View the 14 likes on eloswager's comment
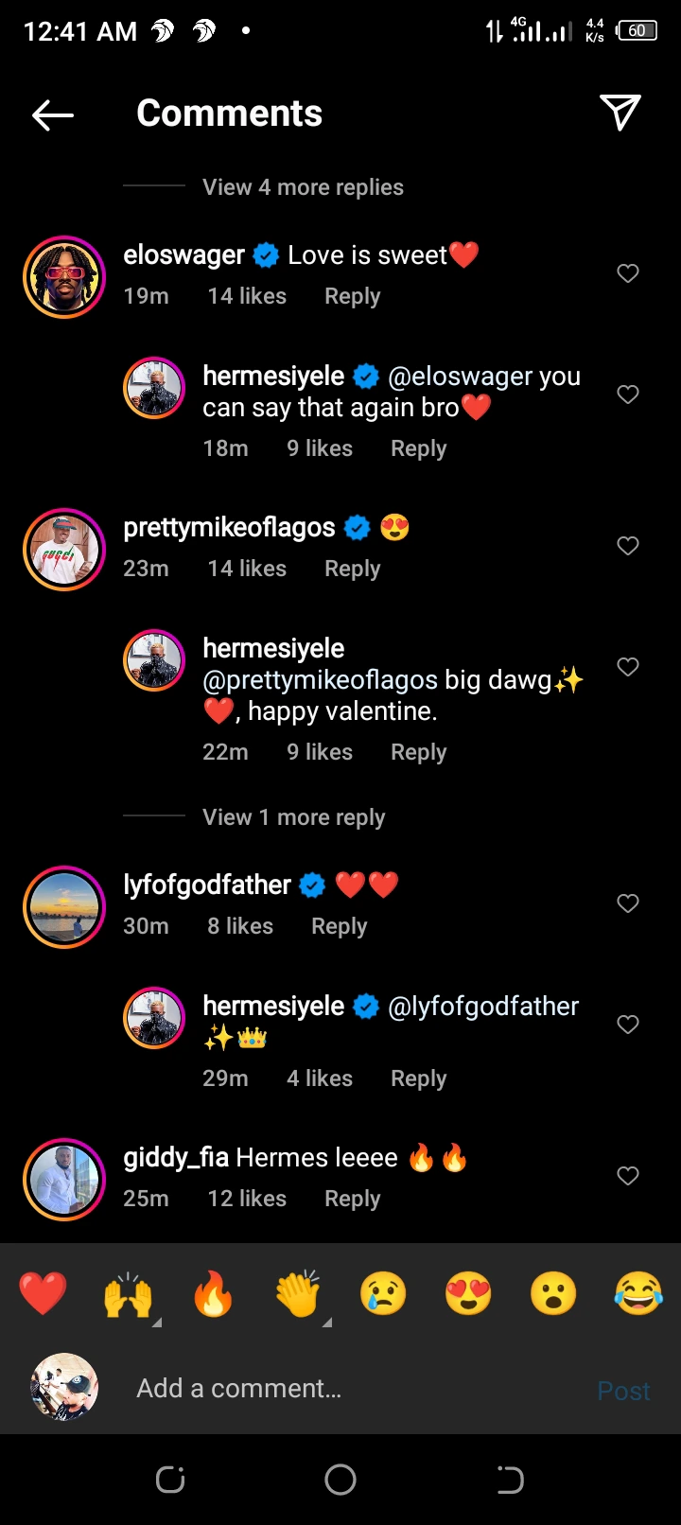Viewport: 681px width, 1525px height. click(x=247, y=296)
